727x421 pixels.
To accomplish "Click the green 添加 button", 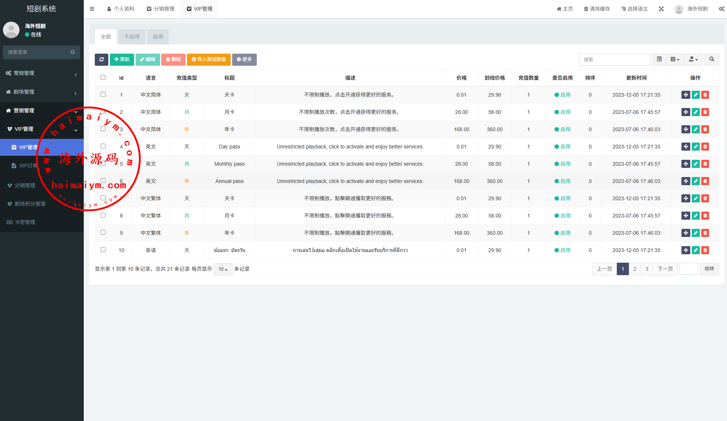I will pyautogui.click(x=122, y=60).
